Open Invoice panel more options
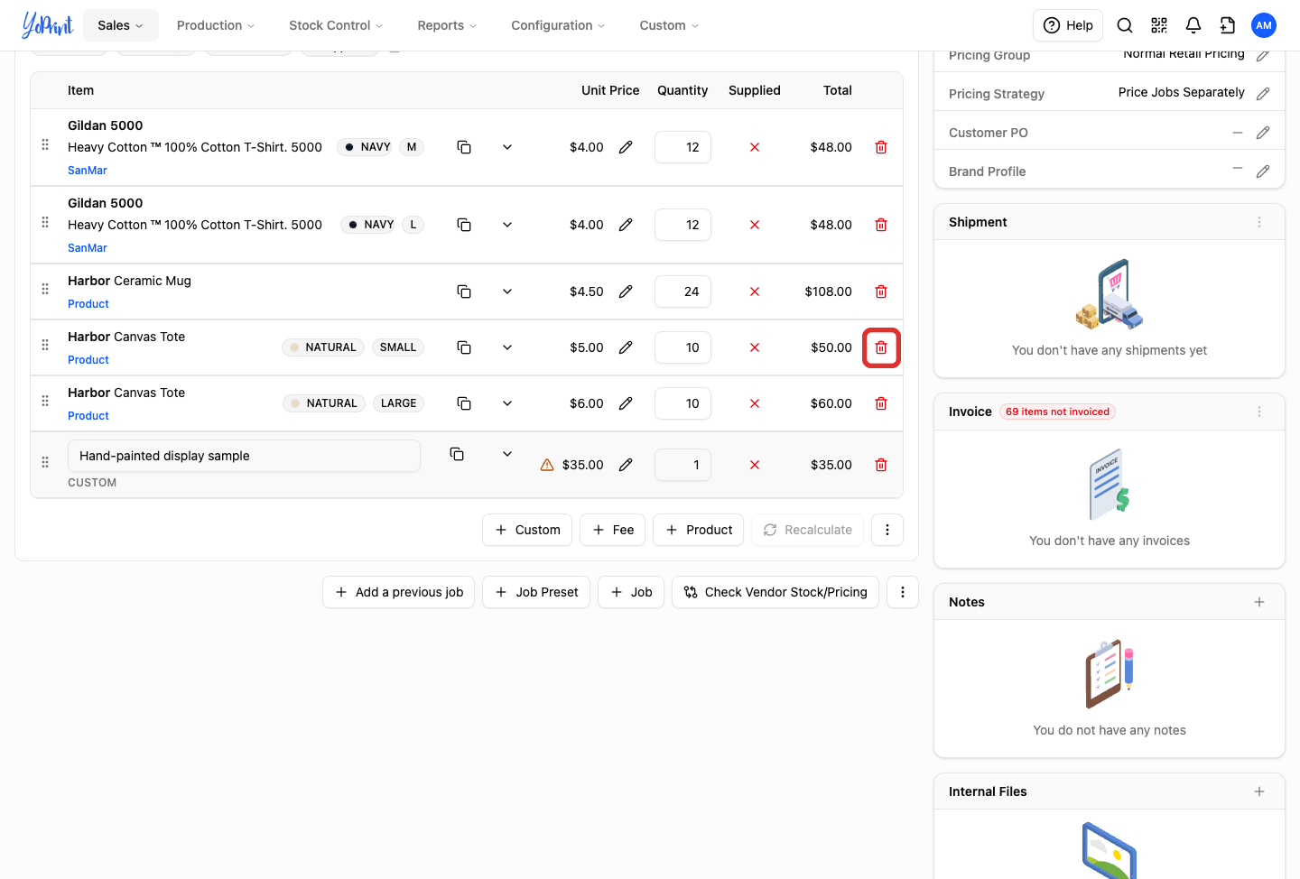The width and height of the screenshot is (1300, 879). pos(1259,412)
